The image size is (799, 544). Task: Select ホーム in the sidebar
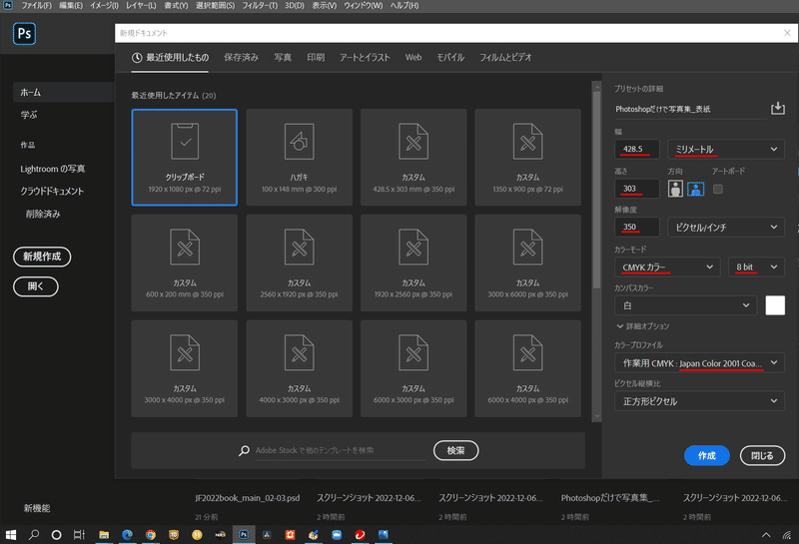(63, 92)
